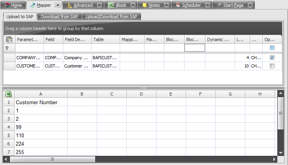Open the column chooser icon in grid corner
The width and height of the screenshot is (288, 165).
coord(9,39)
